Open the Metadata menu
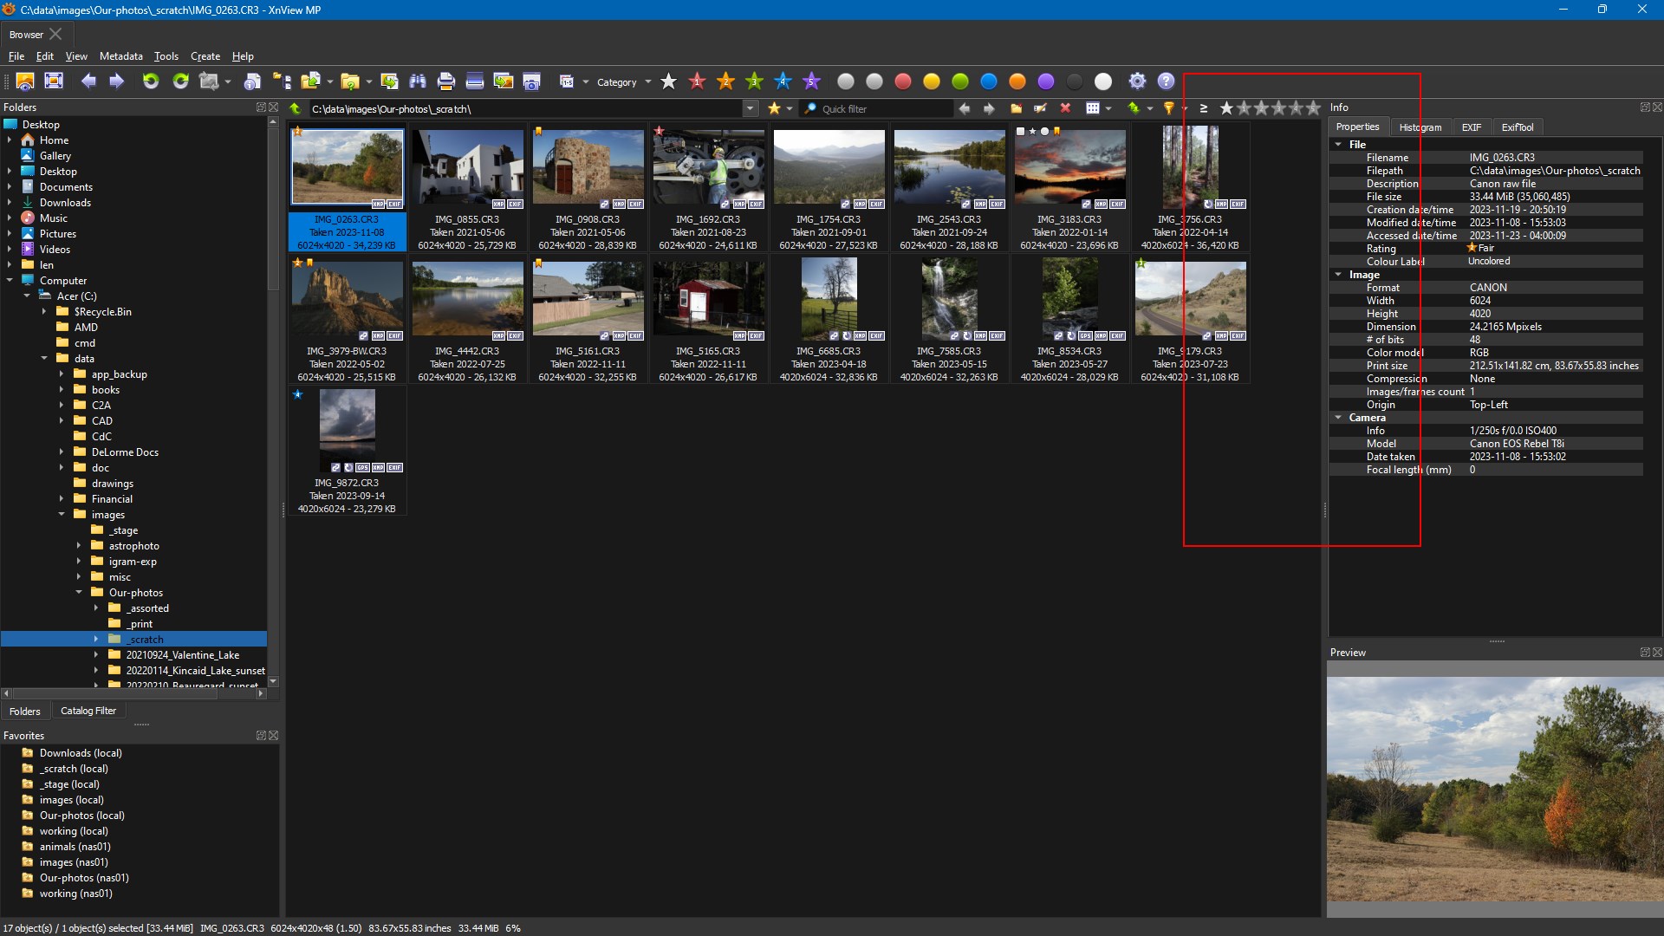This screenshot has height=936, width=1664. [120, 56]
